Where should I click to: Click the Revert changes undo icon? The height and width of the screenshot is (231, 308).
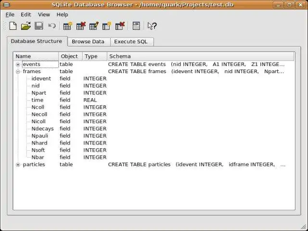tap(52, 26)
